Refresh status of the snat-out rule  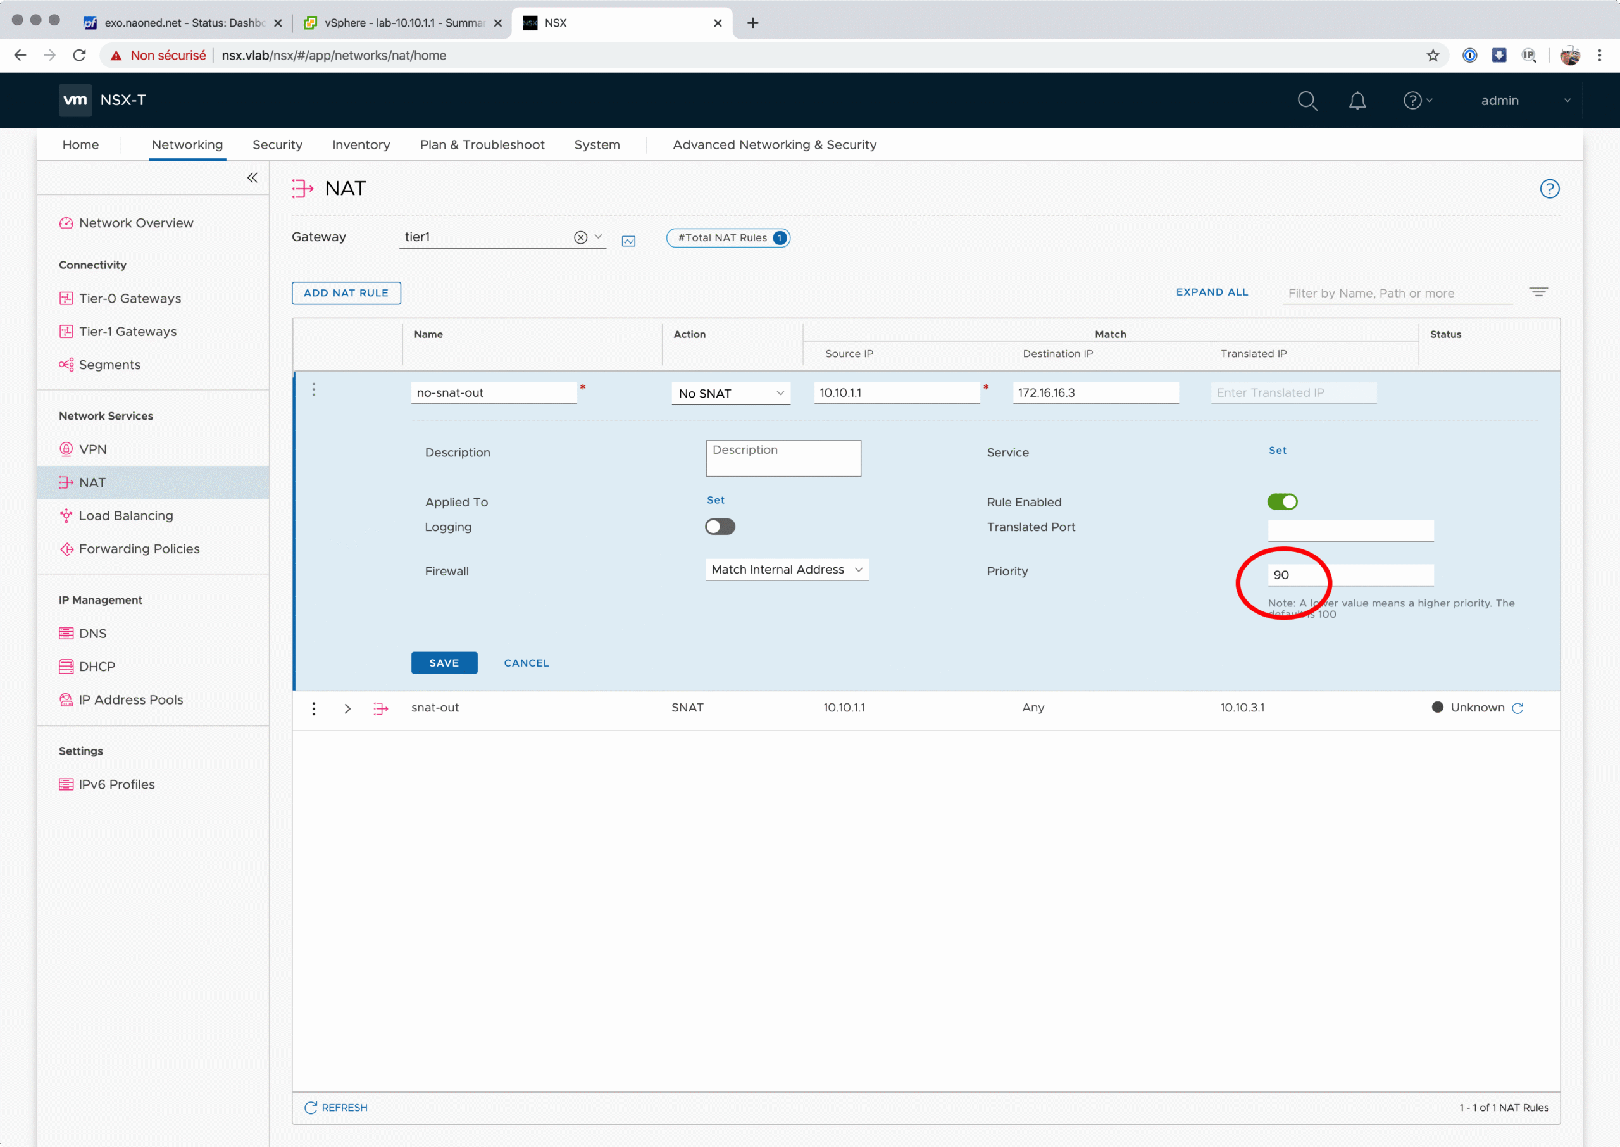tap(1517, 708)
